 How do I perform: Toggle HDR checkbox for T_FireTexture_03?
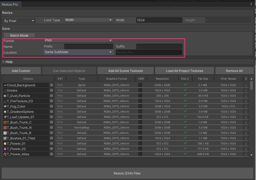[x=140, y=101]
